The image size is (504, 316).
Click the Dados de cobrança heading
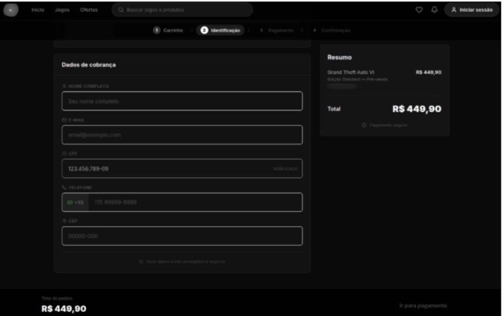(89, 65)
